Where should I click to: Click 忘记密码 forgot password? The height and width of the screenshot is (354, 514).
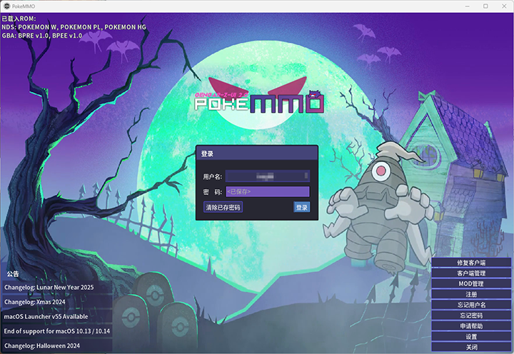tap(471, 315)
